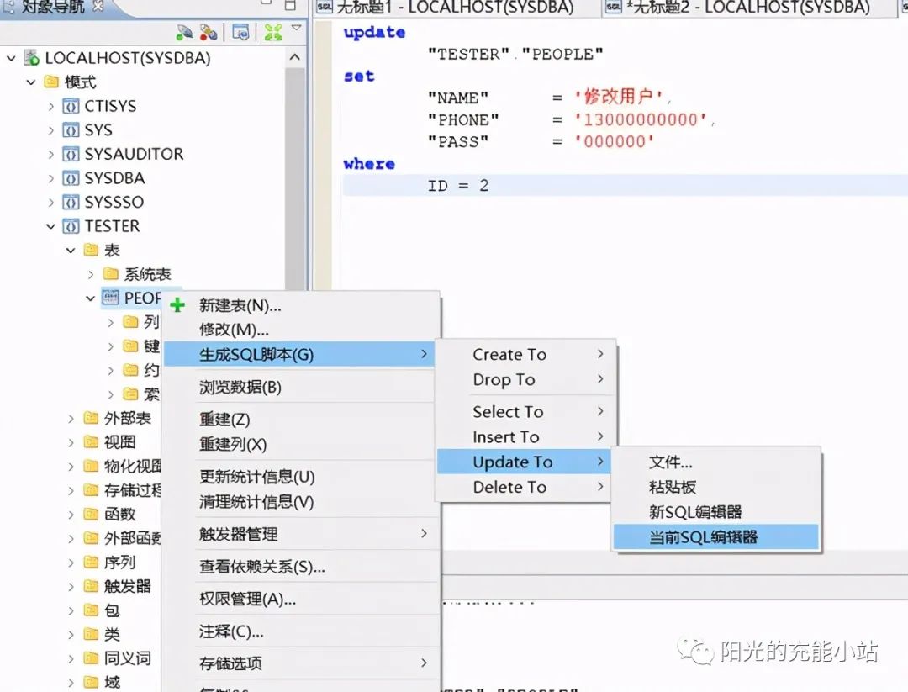The width and height of the screenshot is (908, 692).
Task: Click the SYS schema icon
Action: point(71,129)
